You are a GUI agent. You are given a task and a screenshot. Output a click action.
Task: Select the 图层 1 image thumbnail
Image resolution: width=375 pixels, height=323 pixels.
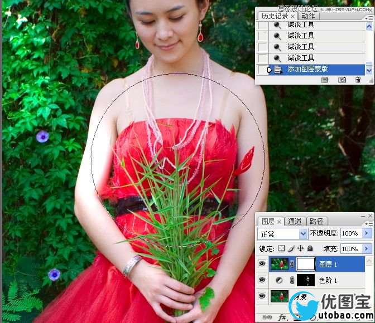pos(280,264)
